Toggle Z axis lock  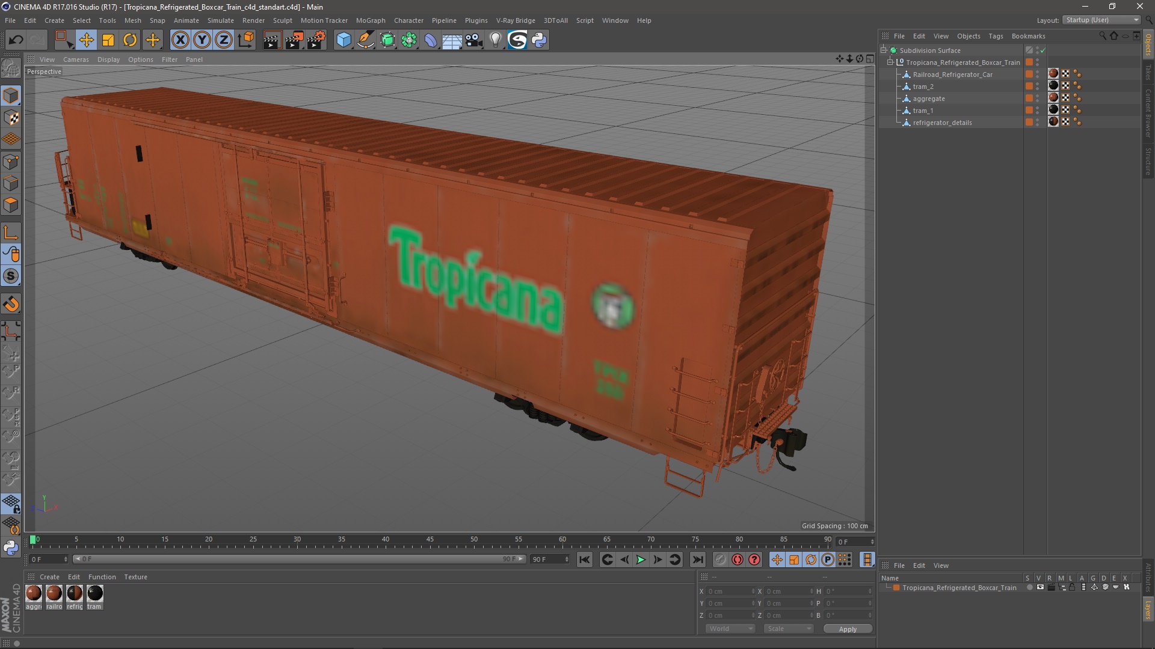click(x=224, y=40)
